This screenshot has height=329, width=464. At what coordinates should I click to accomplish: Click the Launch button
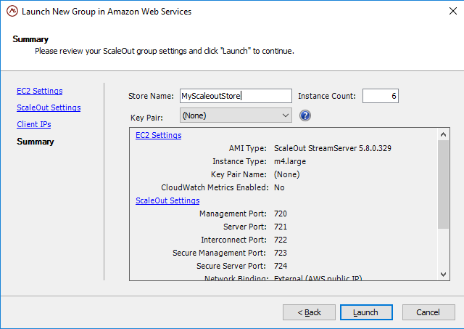click(x=366, y=312)
